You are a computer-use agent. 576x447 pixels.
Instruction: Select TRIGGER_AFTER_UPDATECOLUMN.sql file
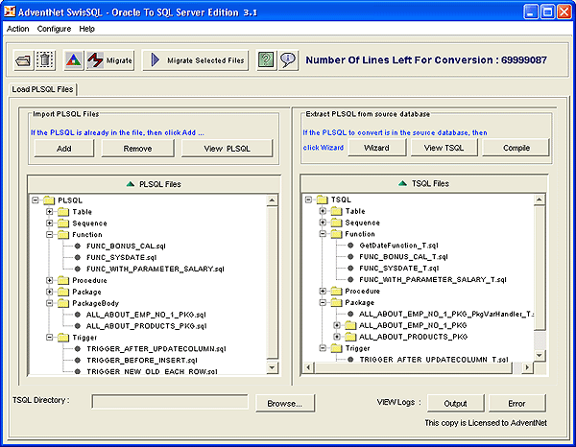(x=156, y=348)
